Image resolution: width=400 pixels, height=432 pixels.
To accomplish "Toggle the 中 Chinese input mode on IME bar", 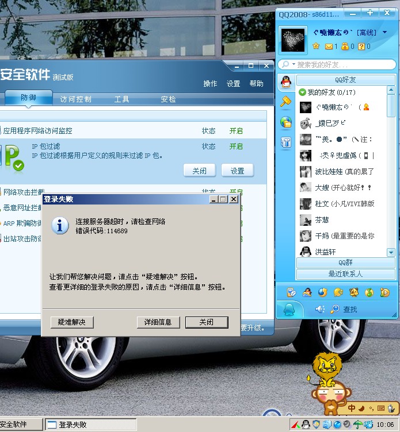I will pyautogui.click(x=352, y=408).
